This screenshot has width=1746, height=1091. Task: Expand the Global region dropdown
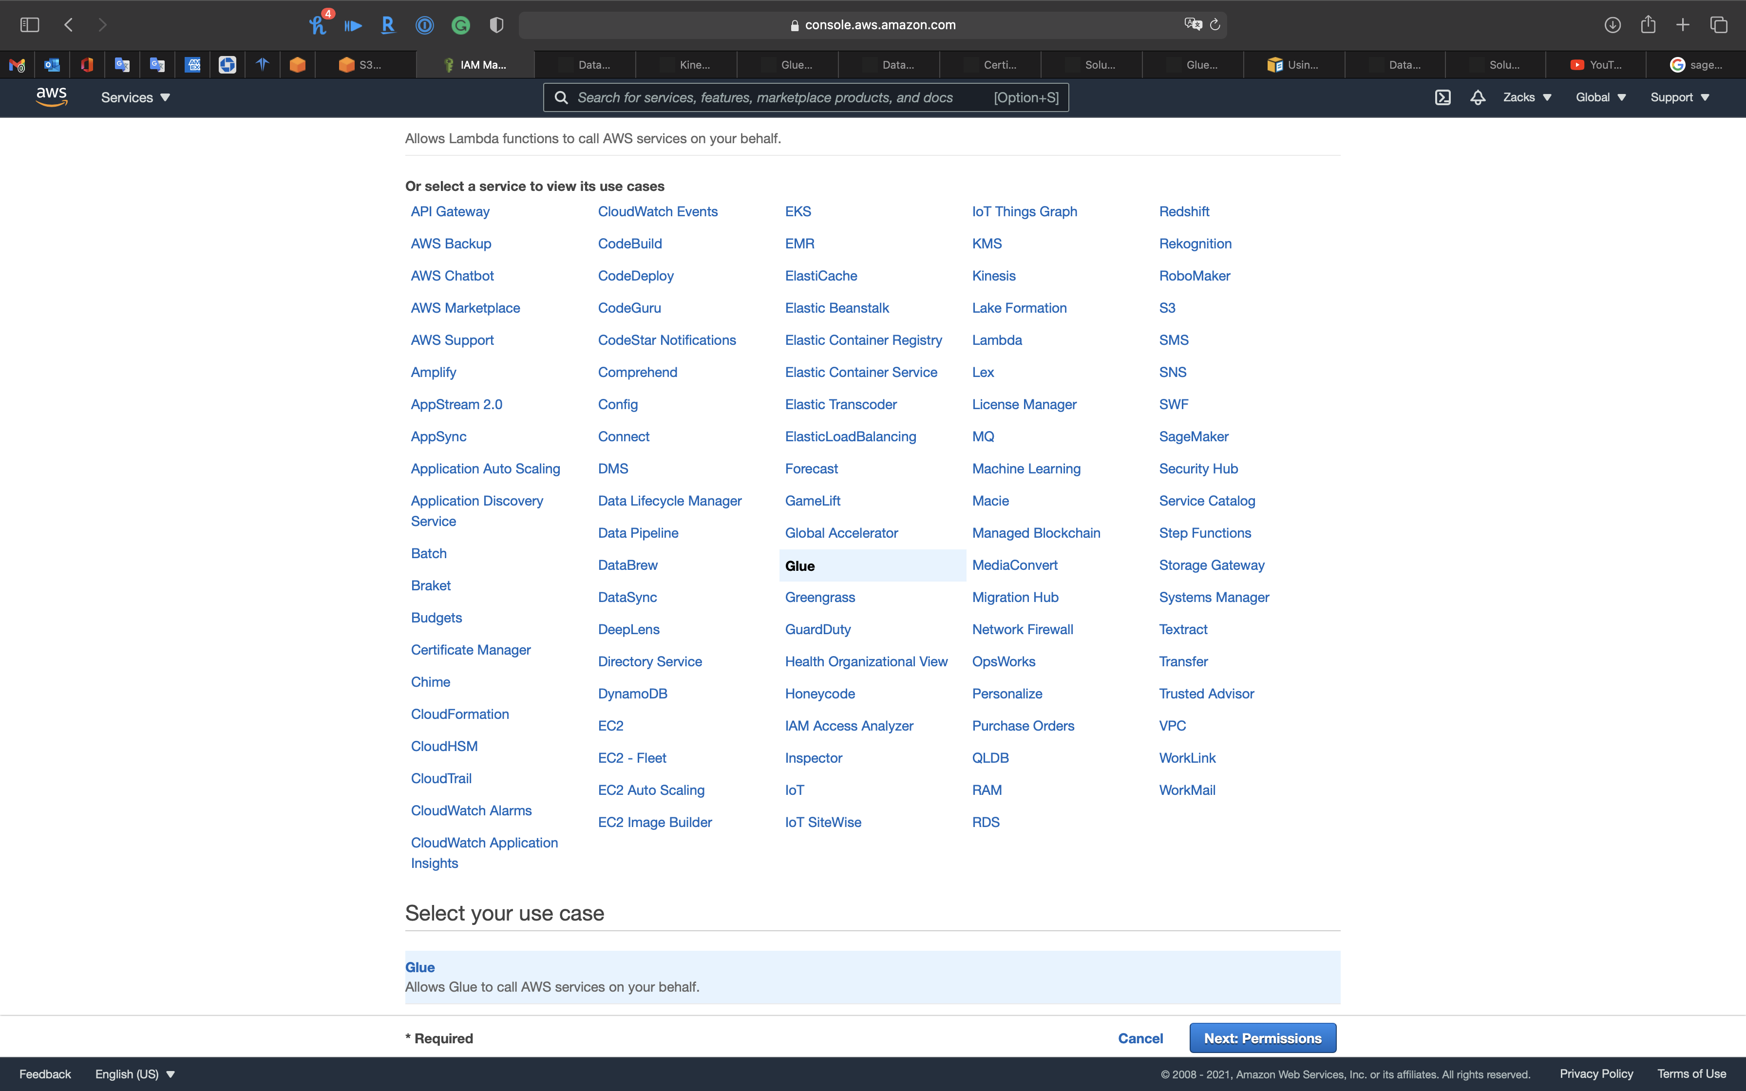click(1600, 97)
